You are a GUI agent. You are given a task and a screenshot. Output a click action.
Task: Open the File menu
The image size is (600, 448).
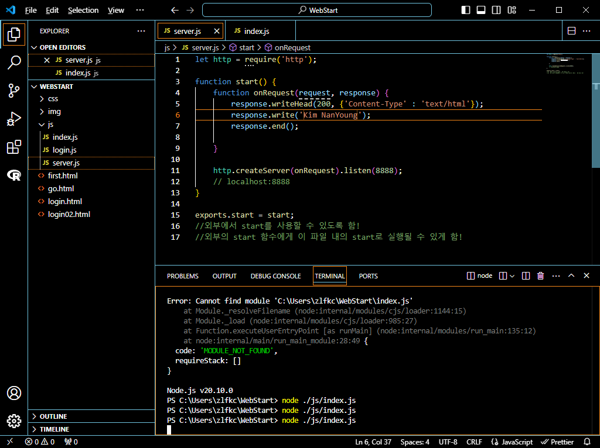(30, 11)
